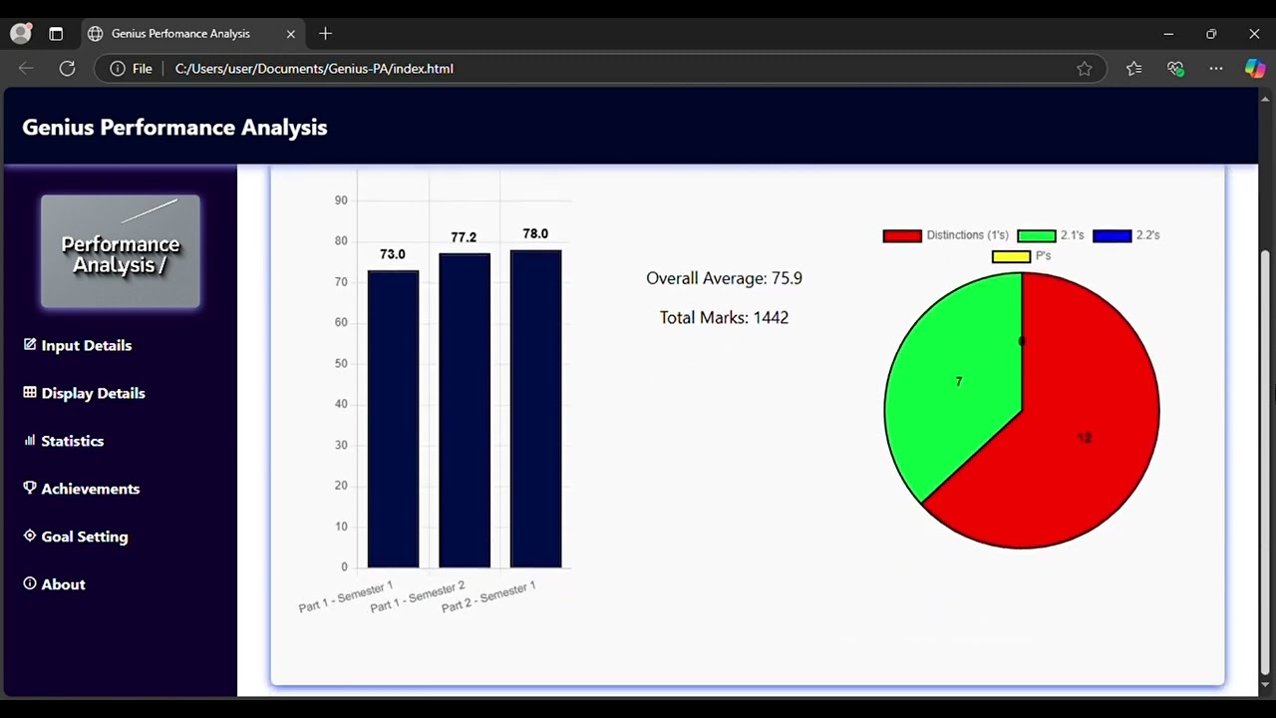
Task: Open the tab actions menu icon
Action: pos(56,33)
